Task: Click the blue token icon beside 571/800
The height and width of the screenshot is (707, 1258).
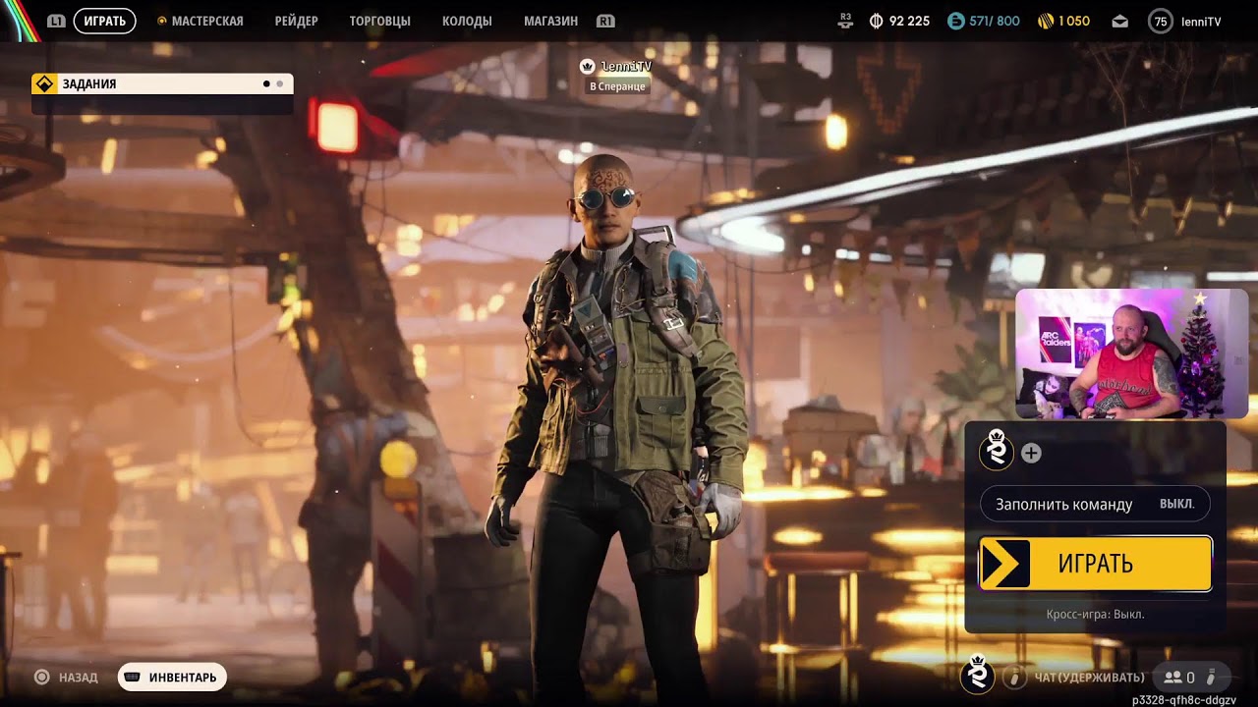Action: tap(955, 21)
